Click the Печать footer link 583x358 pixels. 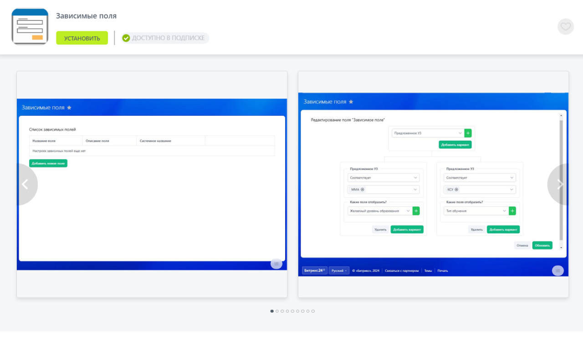443,271
